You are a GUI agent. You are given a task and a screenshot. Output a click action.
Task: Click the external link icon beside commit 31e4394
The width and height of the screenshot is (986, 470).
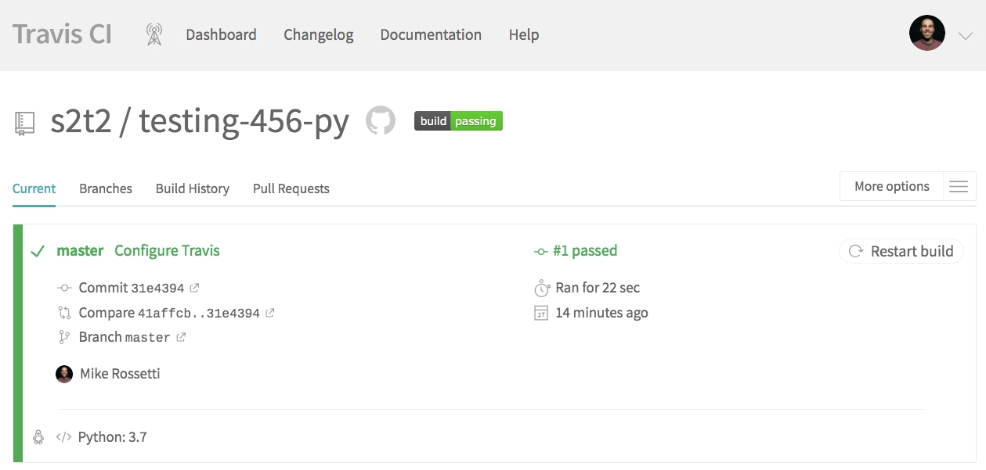[195, 288]
